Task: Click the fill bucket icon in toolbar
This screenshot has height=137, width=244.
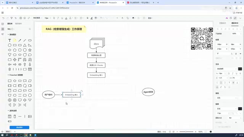Action: tap(87, 18)
